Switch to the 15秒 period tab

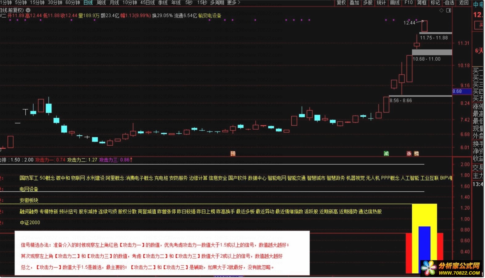202,2
